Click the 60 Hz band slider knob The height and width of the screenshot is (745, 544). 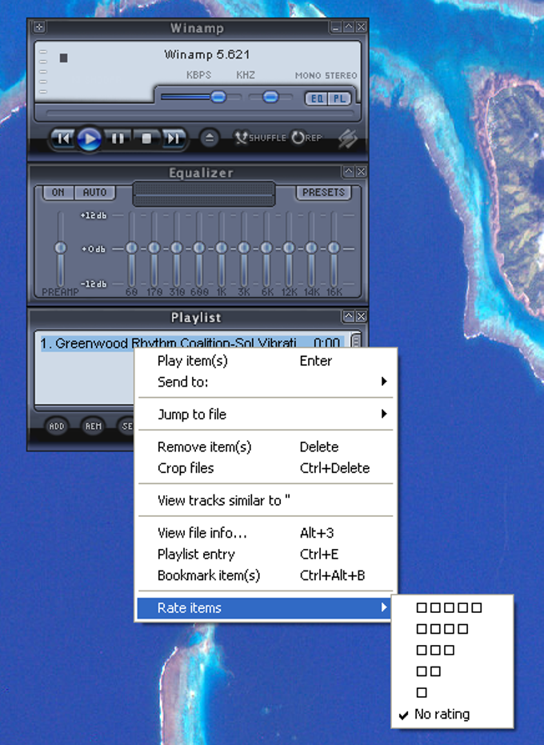click(x=132, y=247)
